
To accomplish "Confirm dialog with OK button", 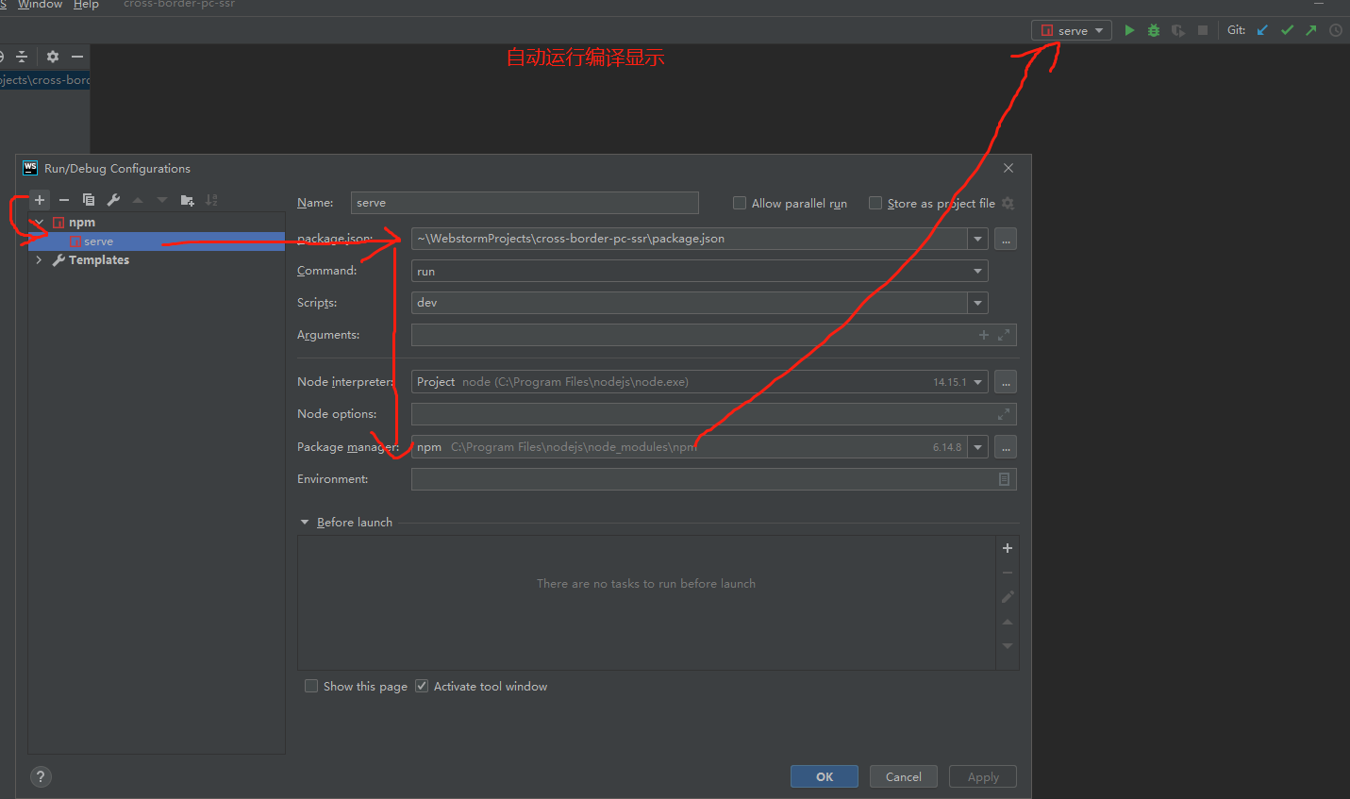I will [825, 776].
